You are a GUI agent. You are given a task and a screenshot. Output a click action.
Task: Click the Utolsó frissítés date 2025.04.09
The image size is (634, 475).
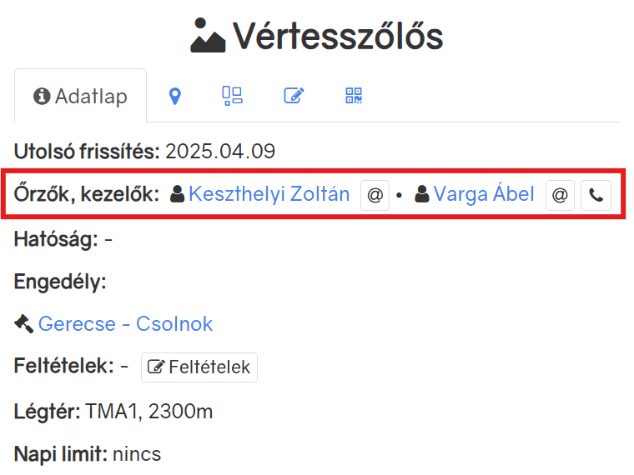tap(220, 152)
